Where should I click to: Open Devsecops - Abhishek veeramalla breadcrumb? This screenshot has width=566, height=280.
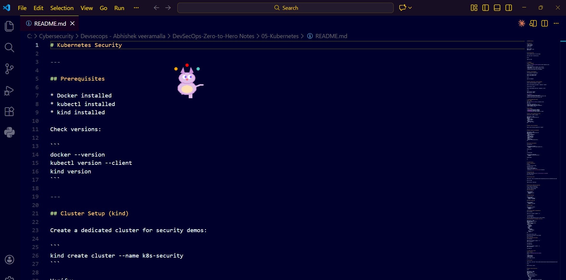coord(123,36)
